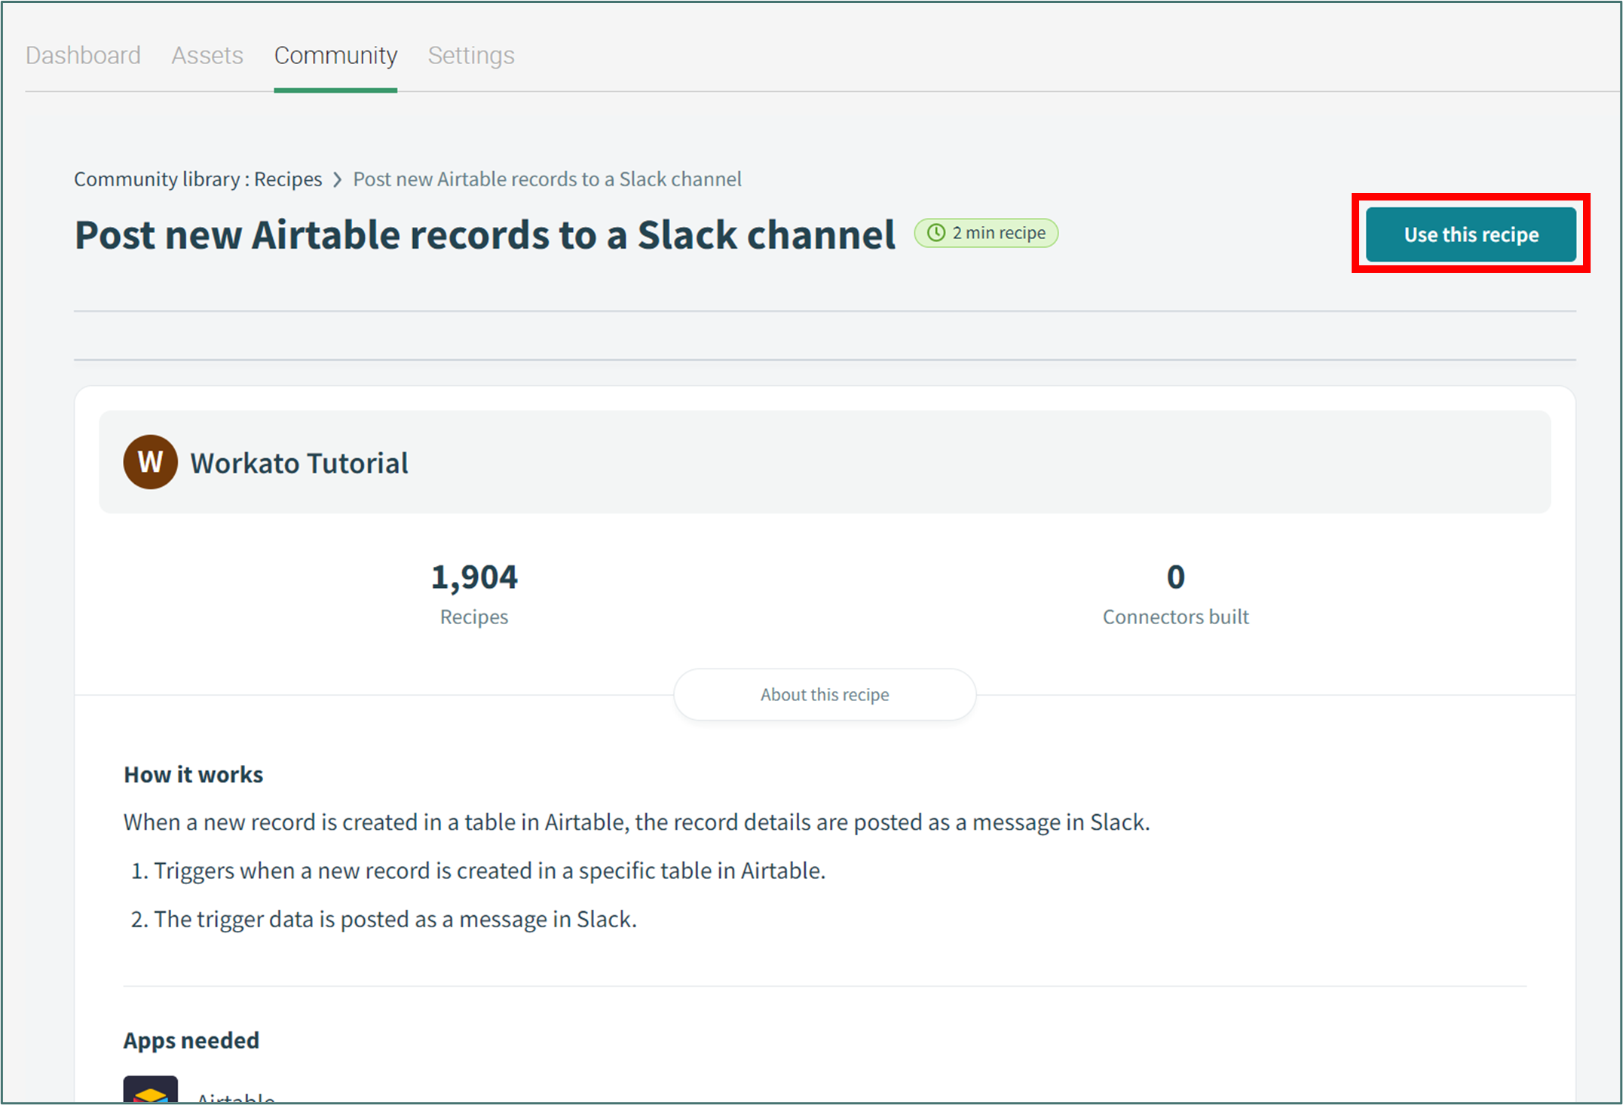
Task: Click the About this recipe pill
Action: click(824, 694)
